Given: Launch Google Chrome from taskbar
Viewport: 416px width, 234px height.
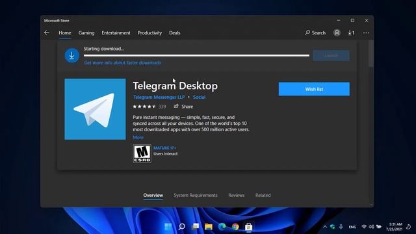Looking at the screenshot, I should click(x=235, y=227).
